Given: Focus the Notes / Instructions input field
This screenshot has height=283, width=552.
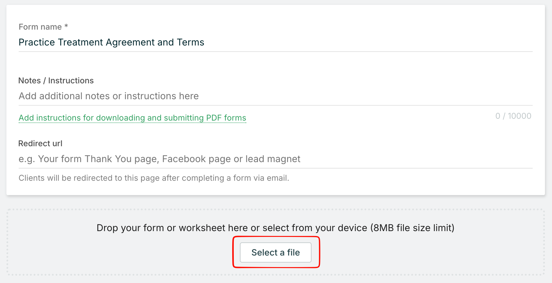Looking at the screenshot, I should (275, 96).
